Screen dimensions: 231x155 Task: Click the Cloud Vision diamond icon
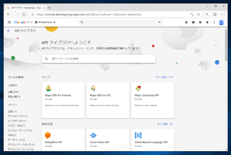coord(93,135)
